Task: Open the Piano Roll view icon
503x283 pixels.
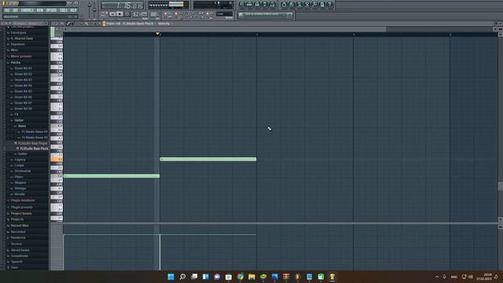Action: tap(257, 5)
